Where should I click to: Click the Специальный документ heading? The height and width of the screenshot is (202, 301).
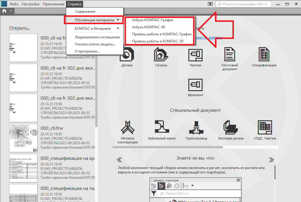[x=195, y=110]
